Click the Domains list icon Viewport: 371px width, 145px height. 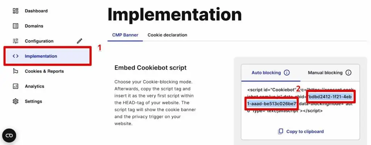coord(15,26)
